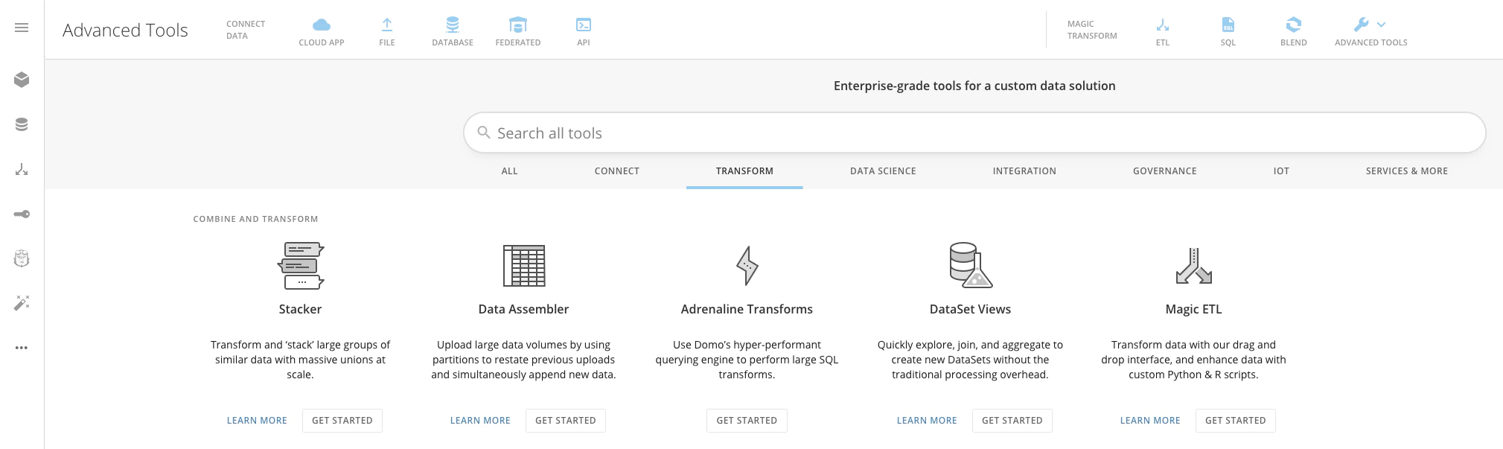Open Learn More for DataSet Views
The height and width of the screenshot is (449, 1503).
[x=927, y=421]
